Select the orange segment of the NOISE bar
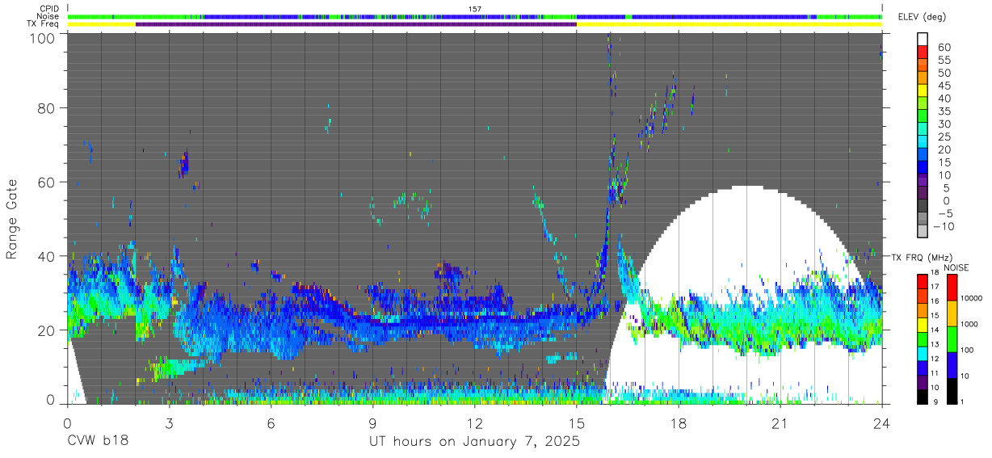 [951, 313]
